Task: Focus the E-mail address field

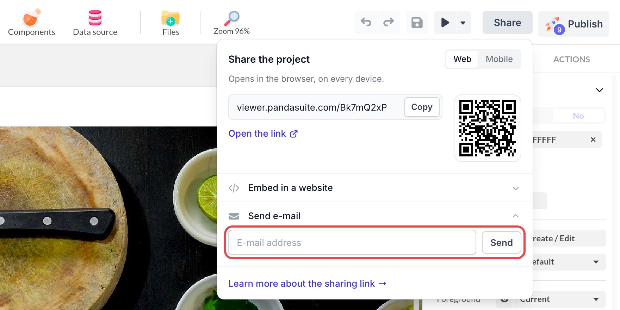Action: pyautogui.click(x=352, y=242)
